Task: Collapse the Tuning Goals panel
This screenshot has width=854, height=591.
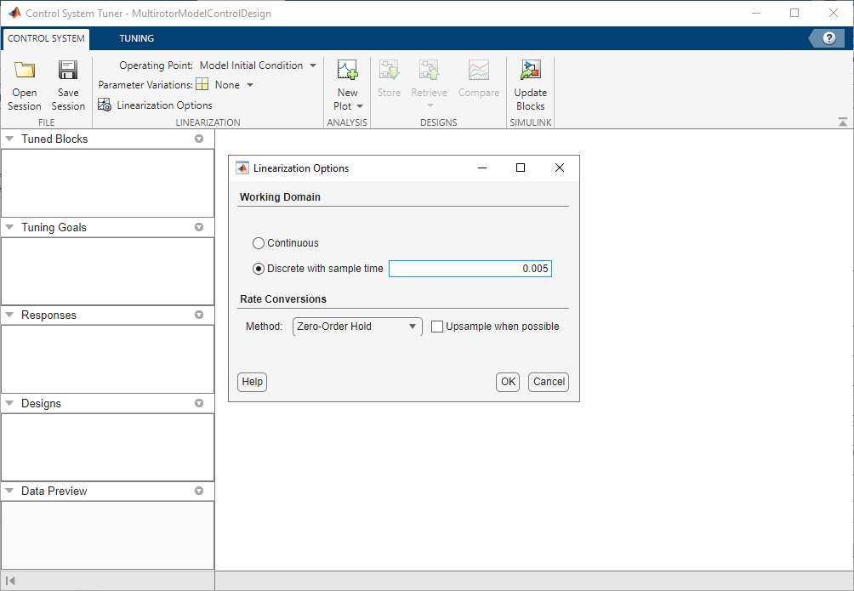Action: tap(9, 227)
